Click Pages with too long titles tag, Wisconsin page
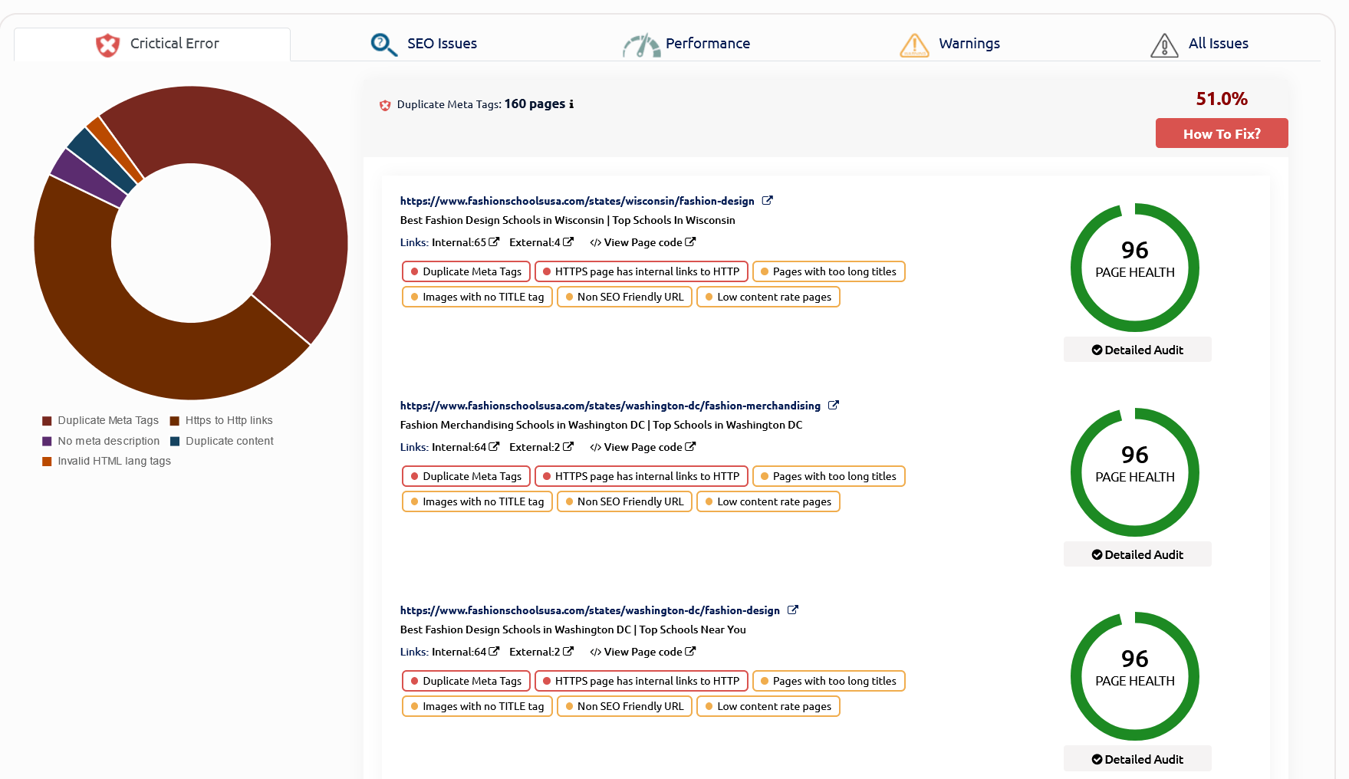 (829, 271)
